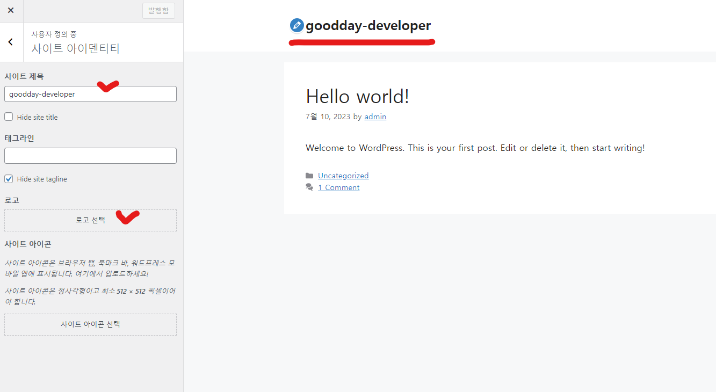Click the Hide site tagline label text
716x392 pixels.
pos(42,179)
